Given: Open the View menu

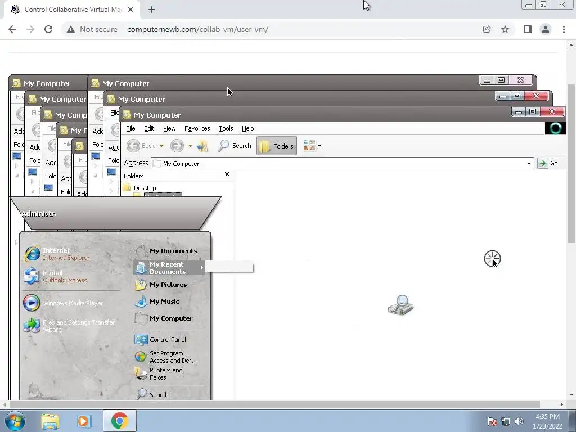Looking at the screenshot, I should coord(169,128).
